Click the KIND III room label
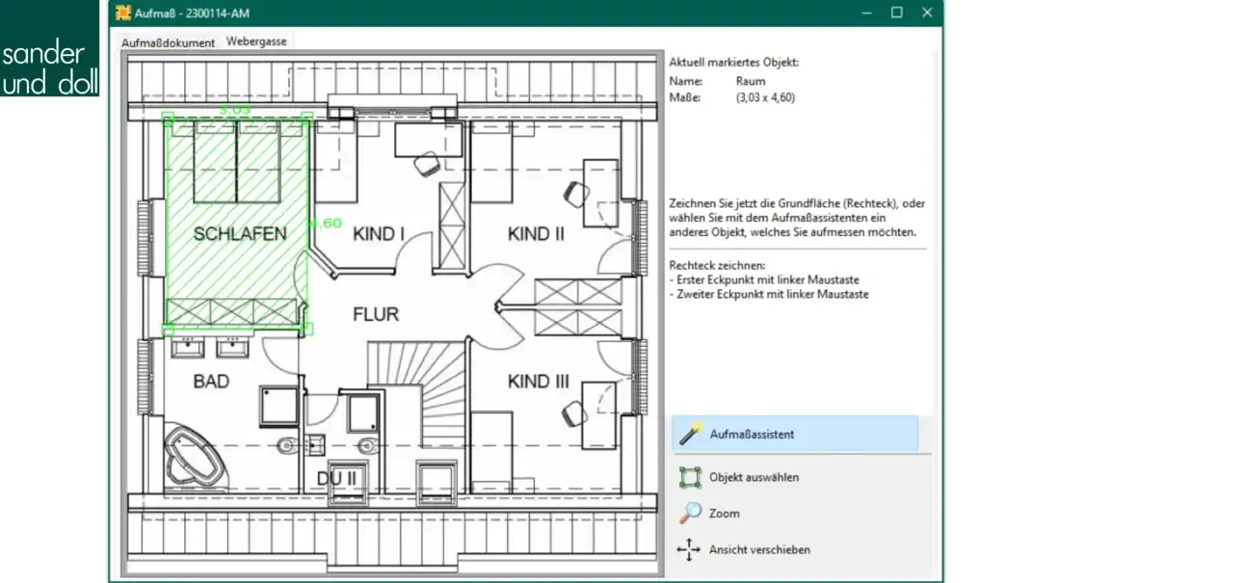This screenshot has width=1243, height=583. point(539,383)
